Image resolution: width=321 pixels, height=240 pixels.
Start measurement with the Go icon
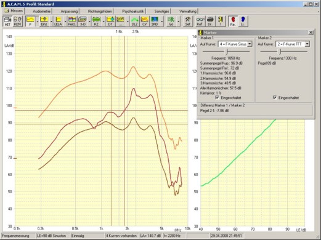click(171, 22)
